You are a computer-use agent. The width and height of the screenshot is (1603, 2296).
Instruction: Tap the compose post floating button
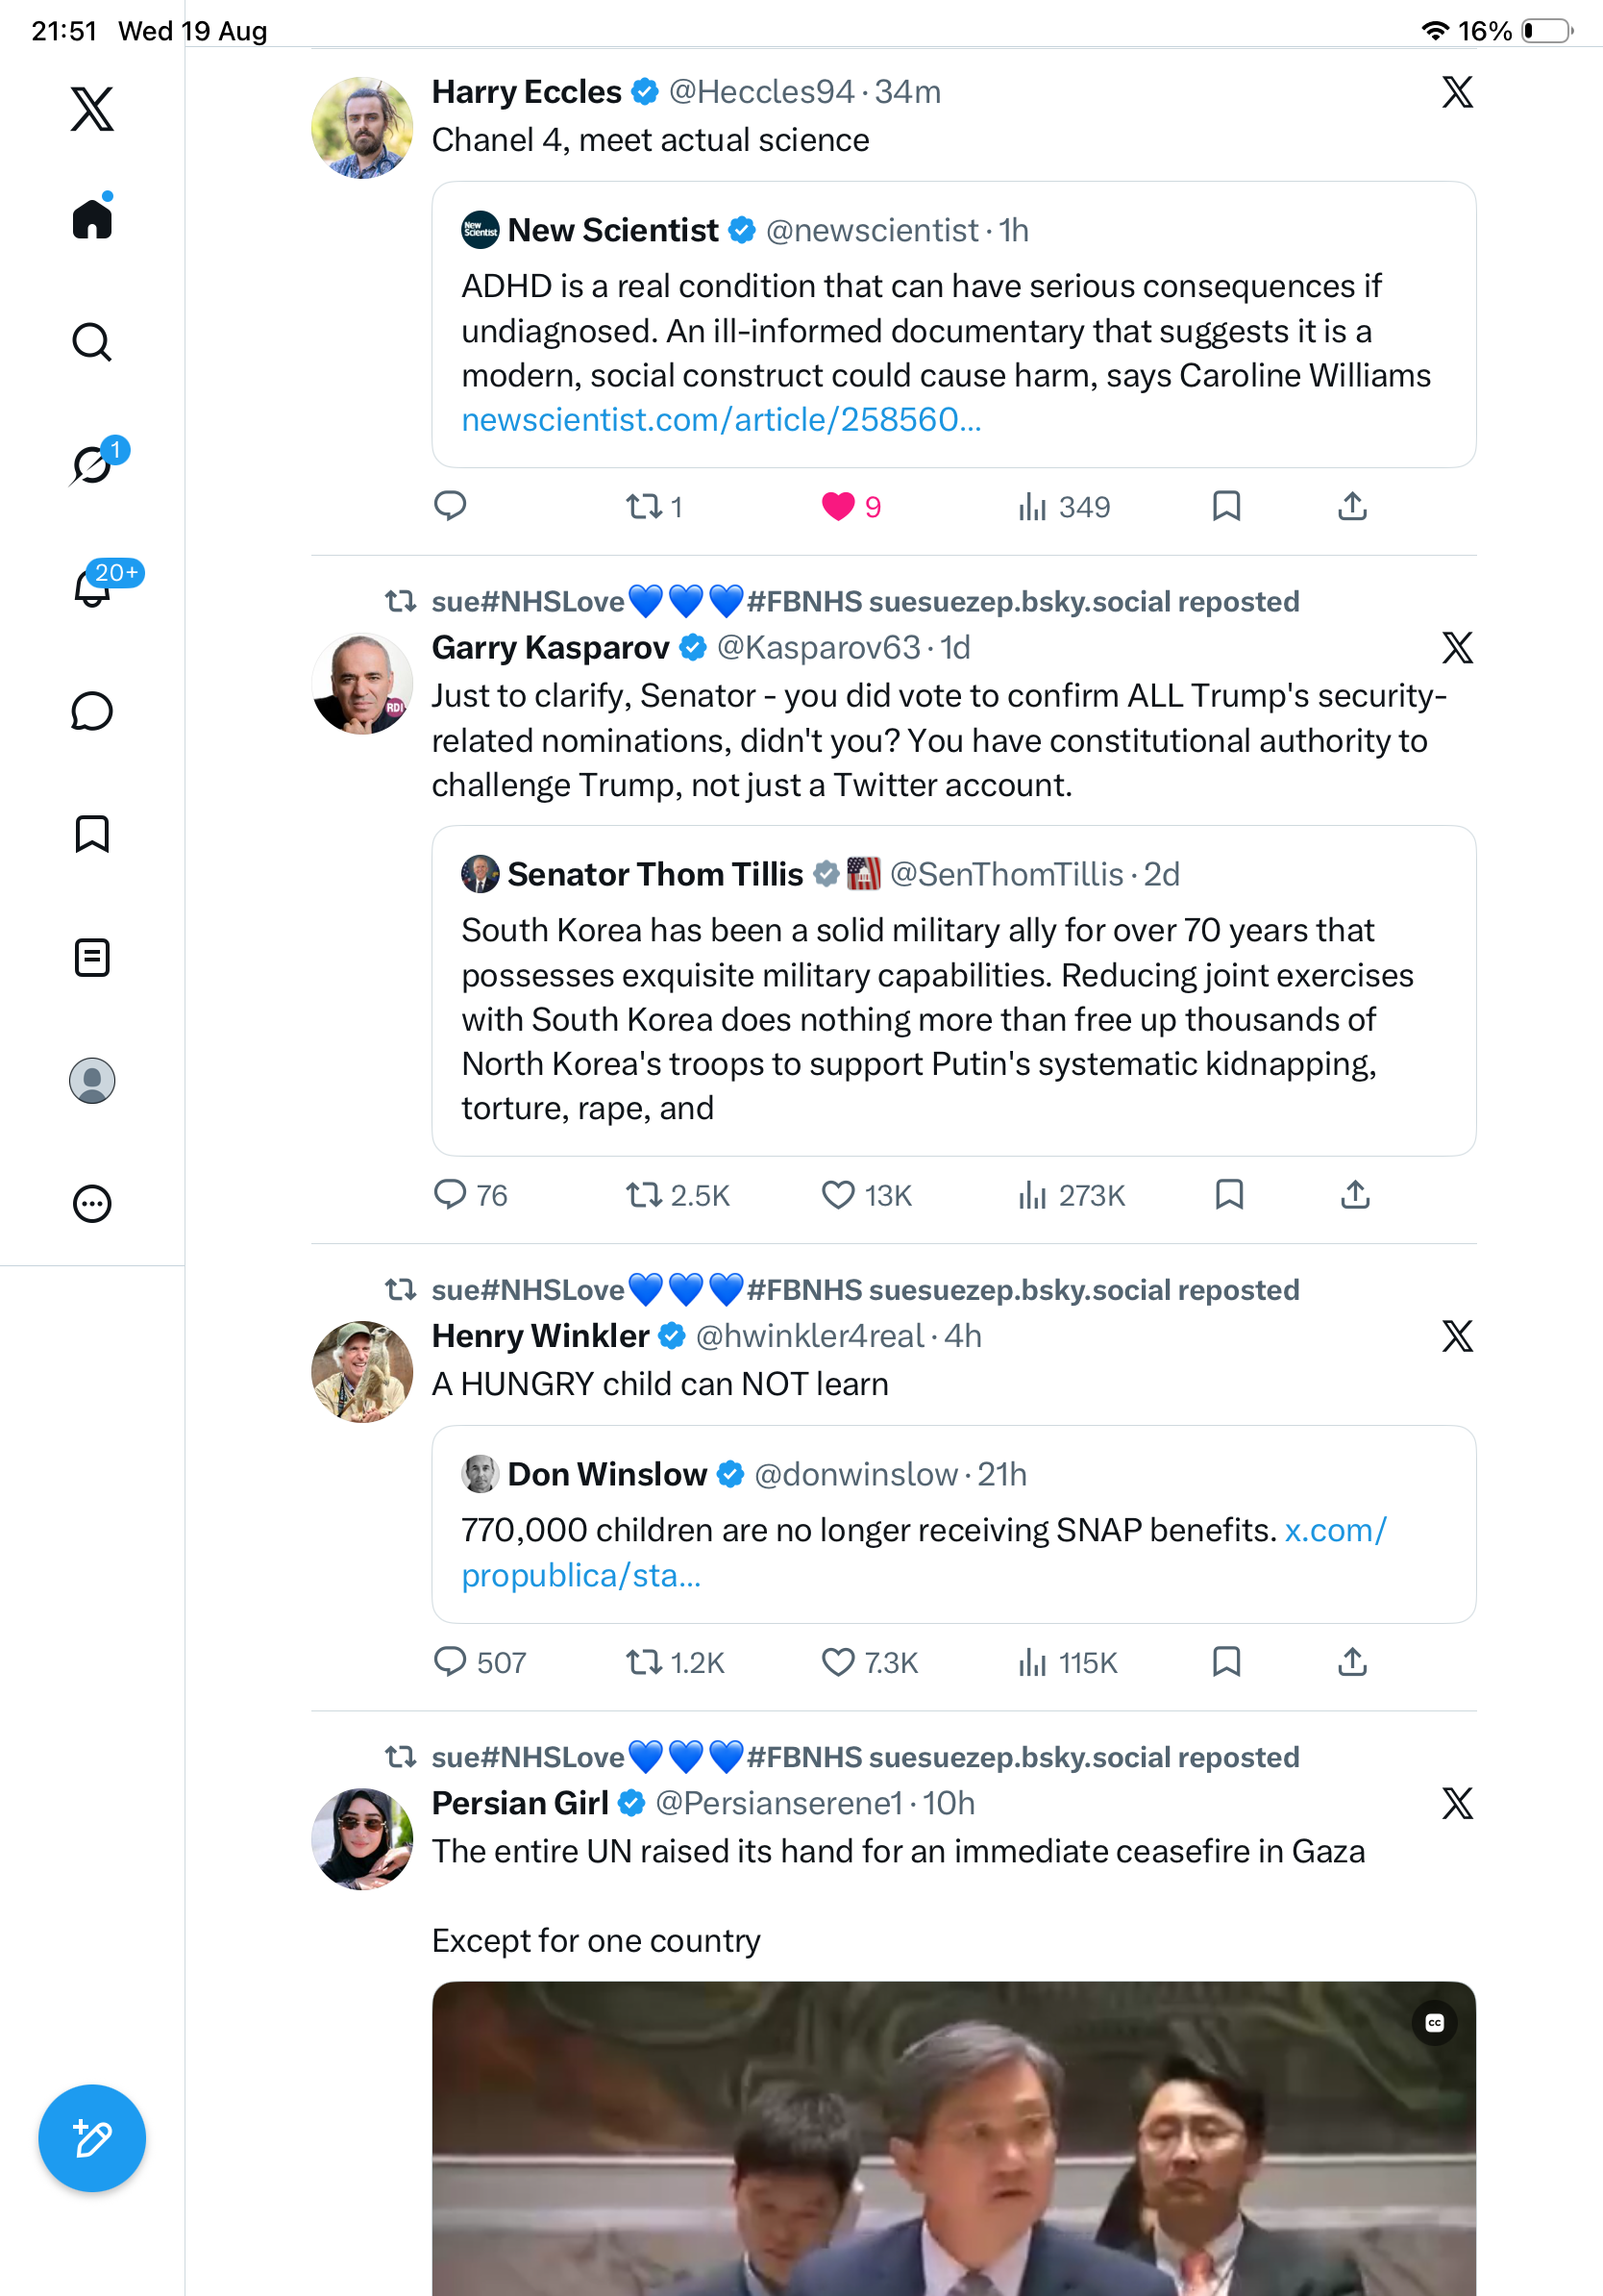(x=92, y=2138)
